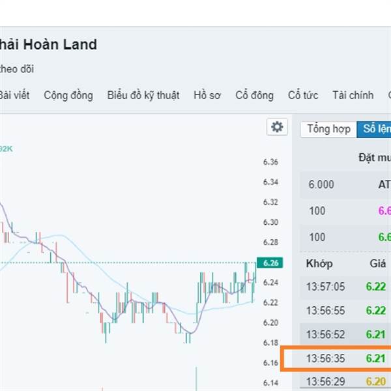Click the Khớp column header
The width and height of the screenshot is (391, 391).
319,263
